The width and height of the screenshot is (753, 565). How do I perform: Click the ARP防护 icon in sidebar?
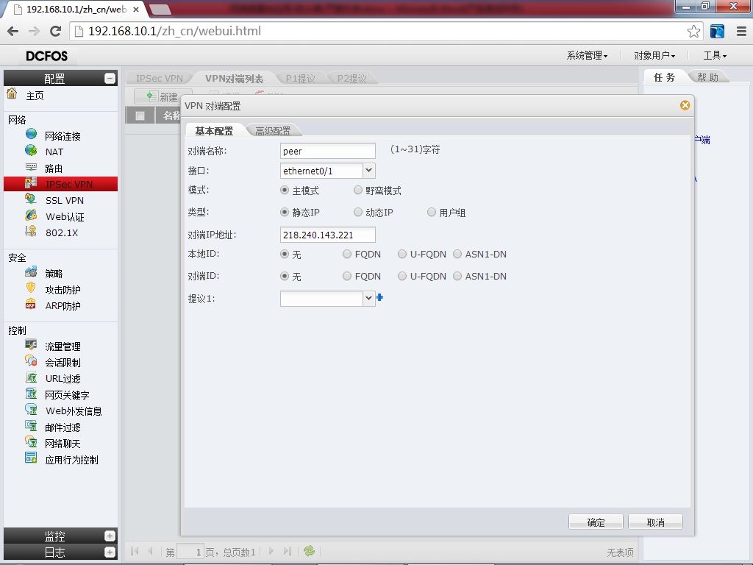point(31,305)
